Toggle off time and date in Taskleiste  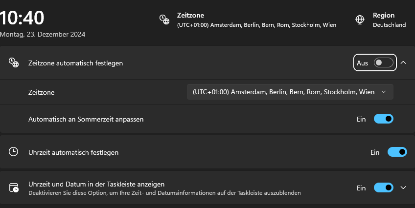tap(383, 187)
